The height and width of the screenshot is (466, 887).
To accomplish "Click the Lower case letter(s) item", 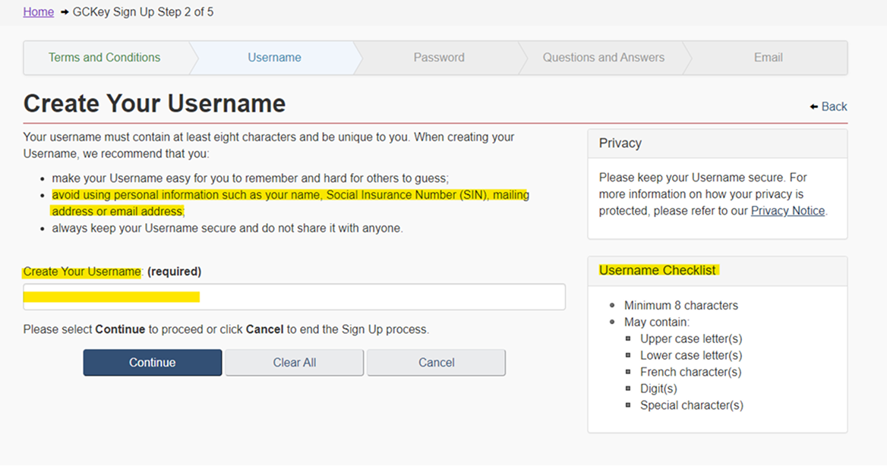I will [691, 355].
